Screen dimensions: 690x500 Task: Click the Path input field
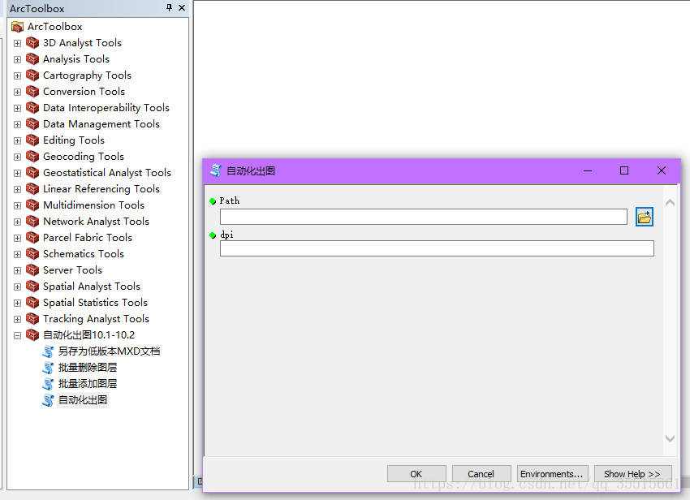tap(423, 217)
